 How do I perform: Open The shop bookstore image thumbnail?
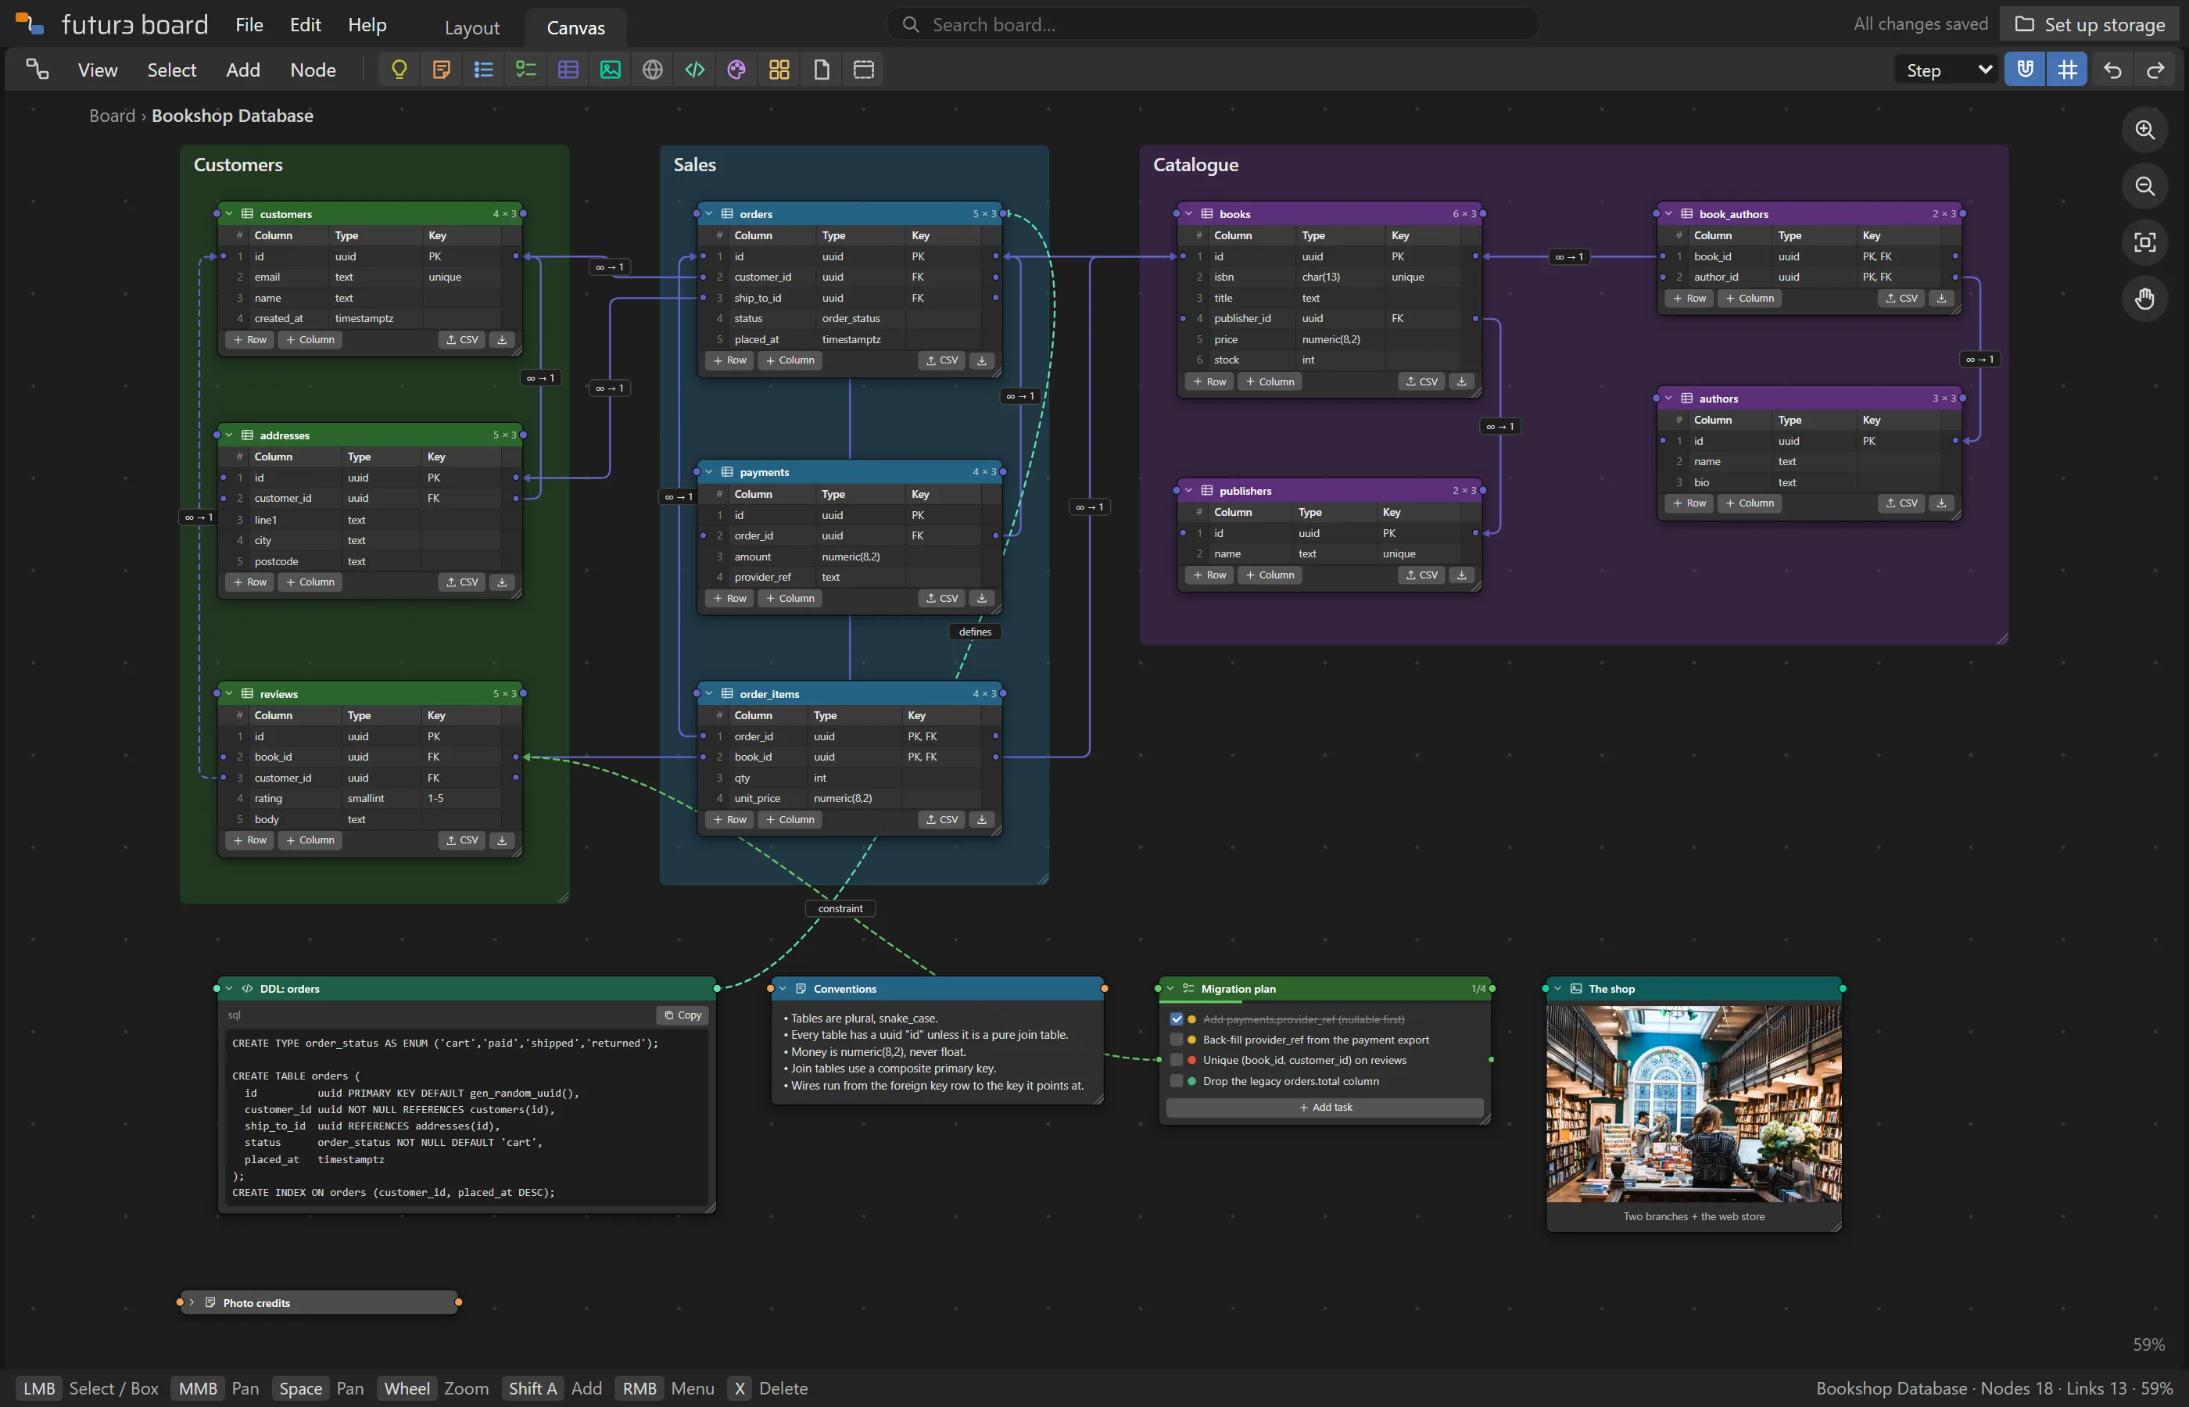(x=1694, y=1104)
